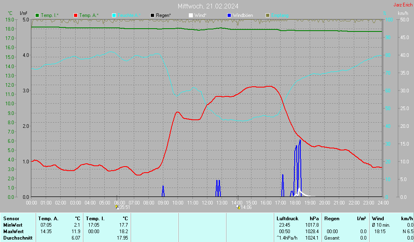Click the olive Empfang legend square
414x242 pixels.
coord(268,16)
